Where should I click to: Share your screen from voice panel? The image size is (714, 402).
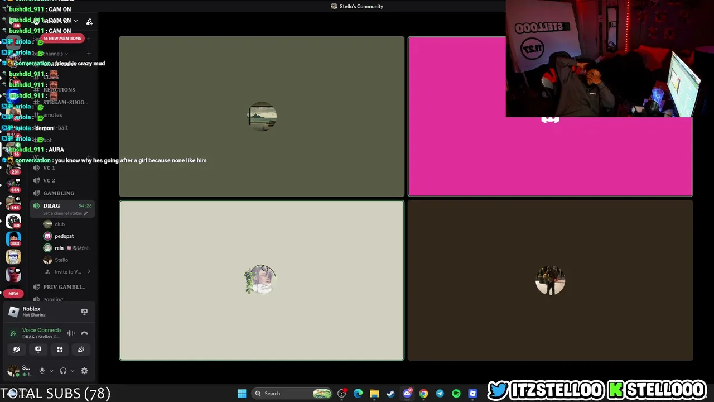pyautogui.click(x=38, y=350)
